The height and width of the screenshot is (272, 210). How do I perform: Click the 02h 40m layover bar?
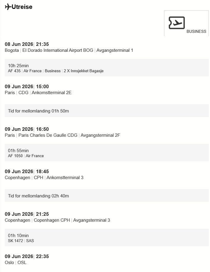pos(107,196)
